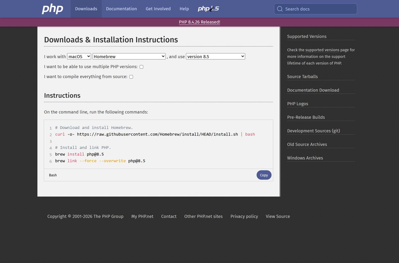
Task: Click the '# Install and link PHP.' comment
Action: pyautogui.click(x=83, y=148)
